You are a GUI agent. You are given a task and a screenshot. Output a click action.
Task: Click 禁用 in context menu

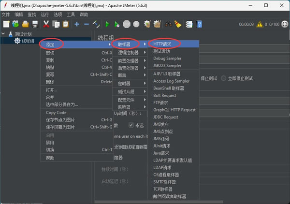[76, 143]
